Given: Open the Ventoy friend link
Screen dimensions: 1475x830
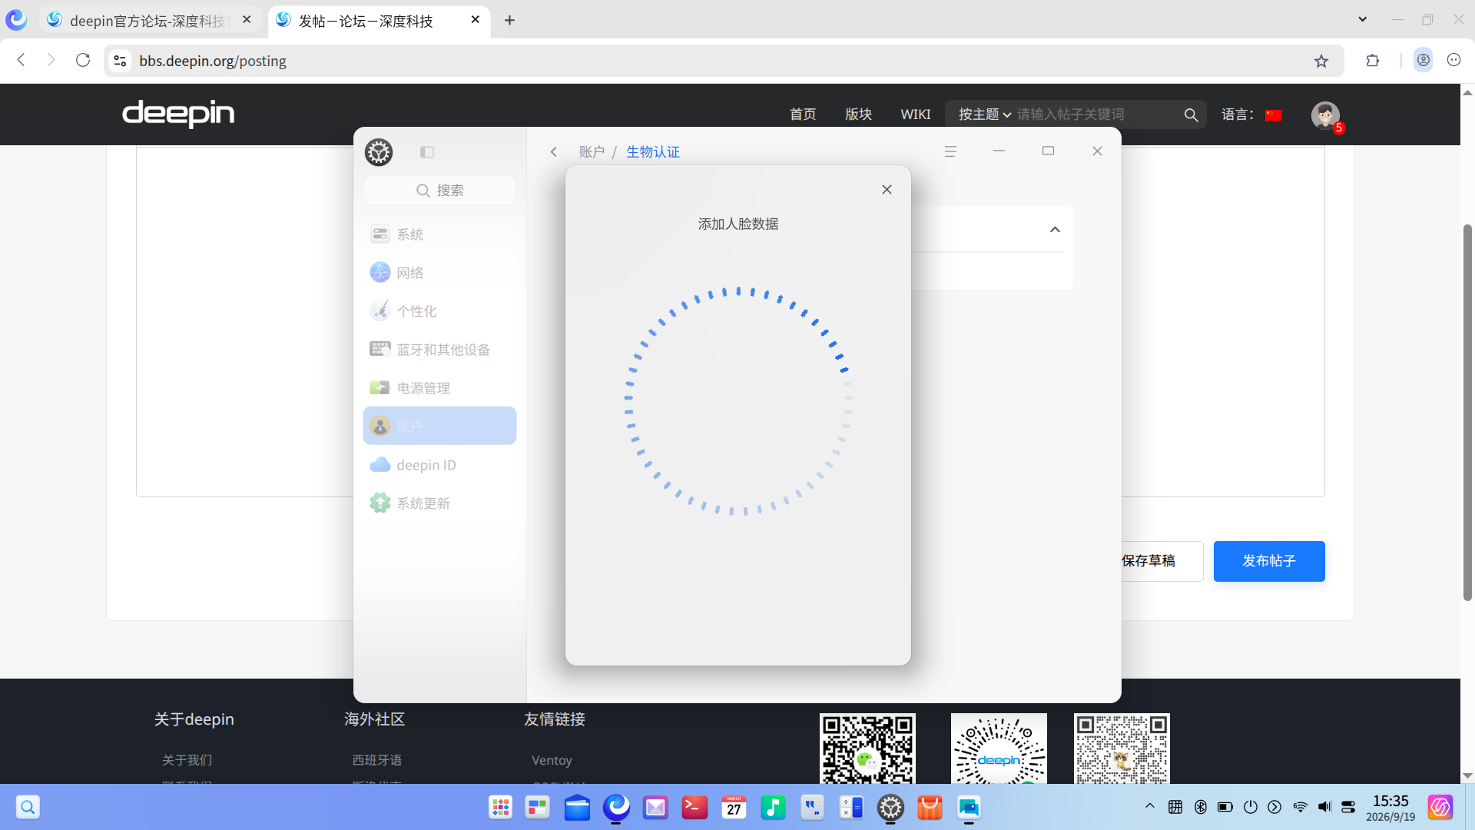Looking at the screenshot, I should pos(552,760).
